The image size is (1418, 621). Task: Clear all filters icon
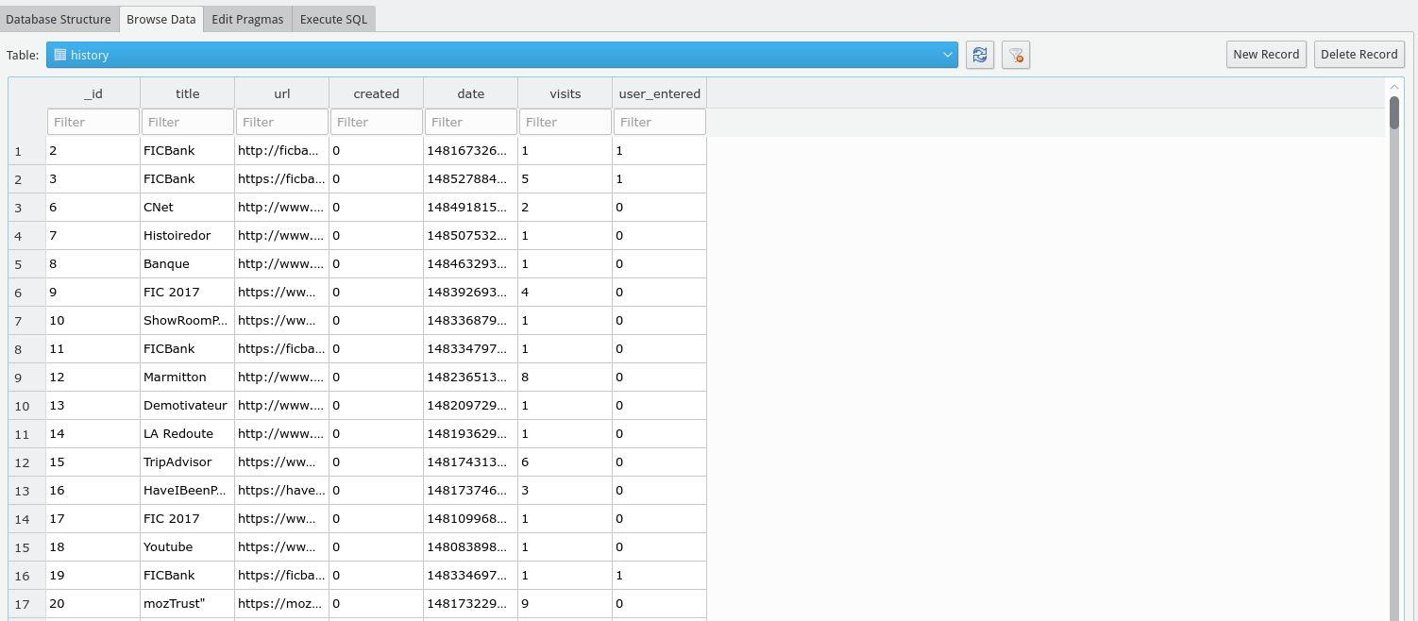(x=1016, y=55)
